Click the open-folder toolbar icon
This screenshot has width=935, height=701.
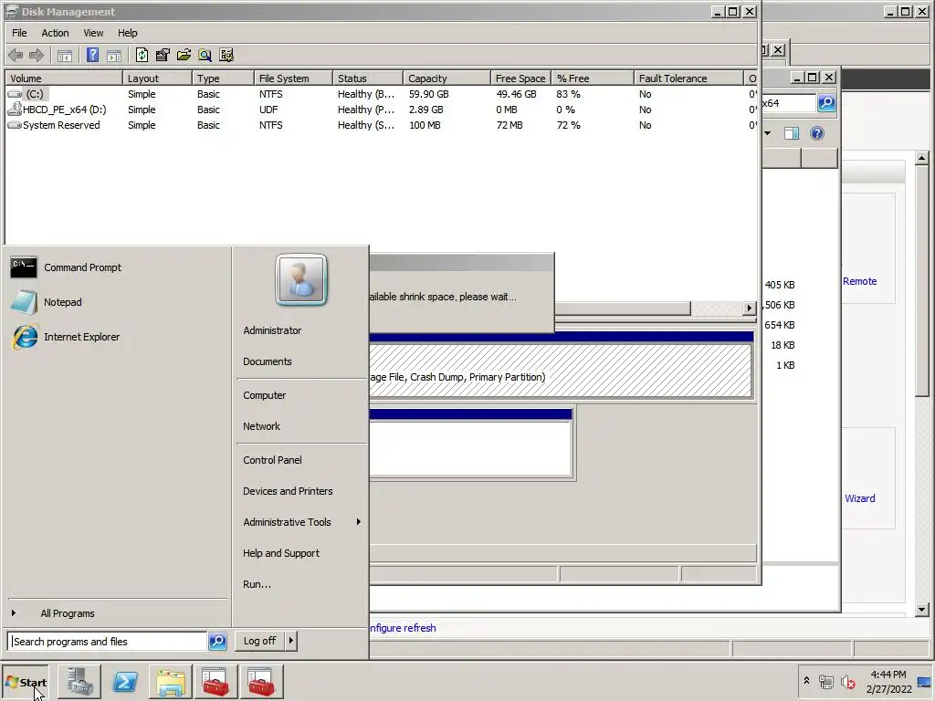click(184, 56)
